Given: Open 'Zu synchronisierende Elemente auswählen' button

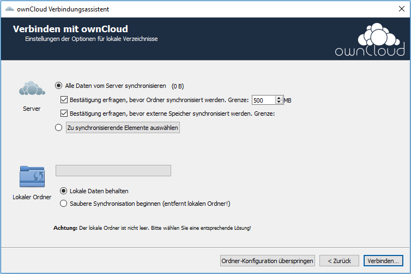Looking at the screenshot, I should pos(123,128).
